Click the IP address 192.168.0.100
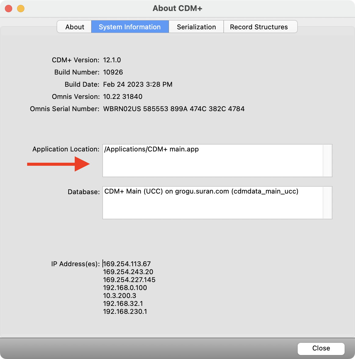Image resolution: width=355 pixels, height=359 pixels. click(125, 288)
